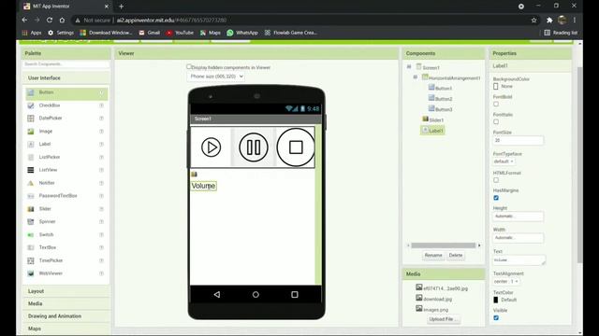Image resolution: width=599 pixels, height=336 pixels.
Task: Select the Button component icon in Palette
Action: (x=31, y=92)
